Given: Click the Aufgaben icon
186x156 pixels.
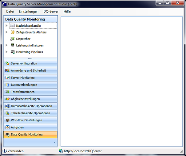Looking at the screenshot, I should click(x=7, y=127).
